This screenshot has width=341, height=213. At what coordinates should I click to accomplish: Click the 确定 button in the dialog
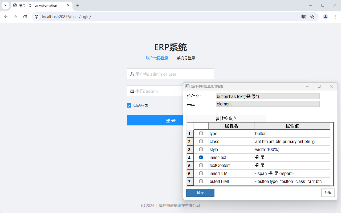coord(200,193)
